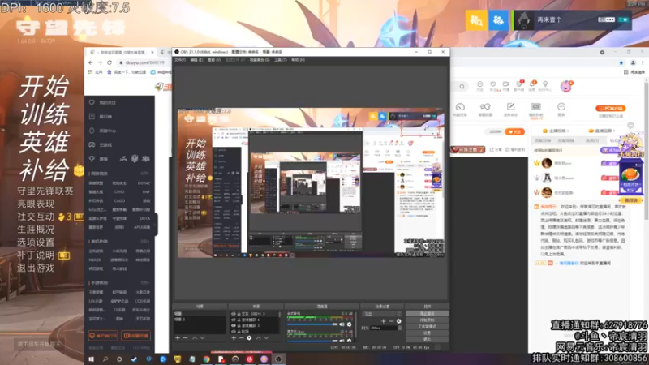Image resolution: width=649 pixels, height=365 pixels.
Task: Mute the first mixer audio track
Action: tap(342, 324)
